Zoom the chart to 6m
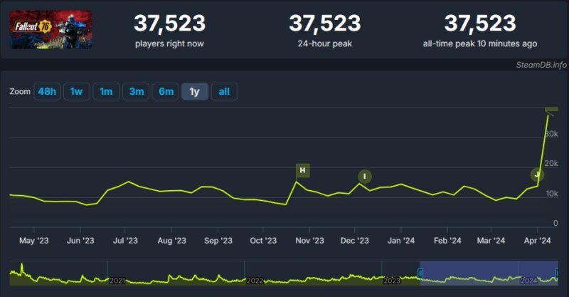 (166, 91)
